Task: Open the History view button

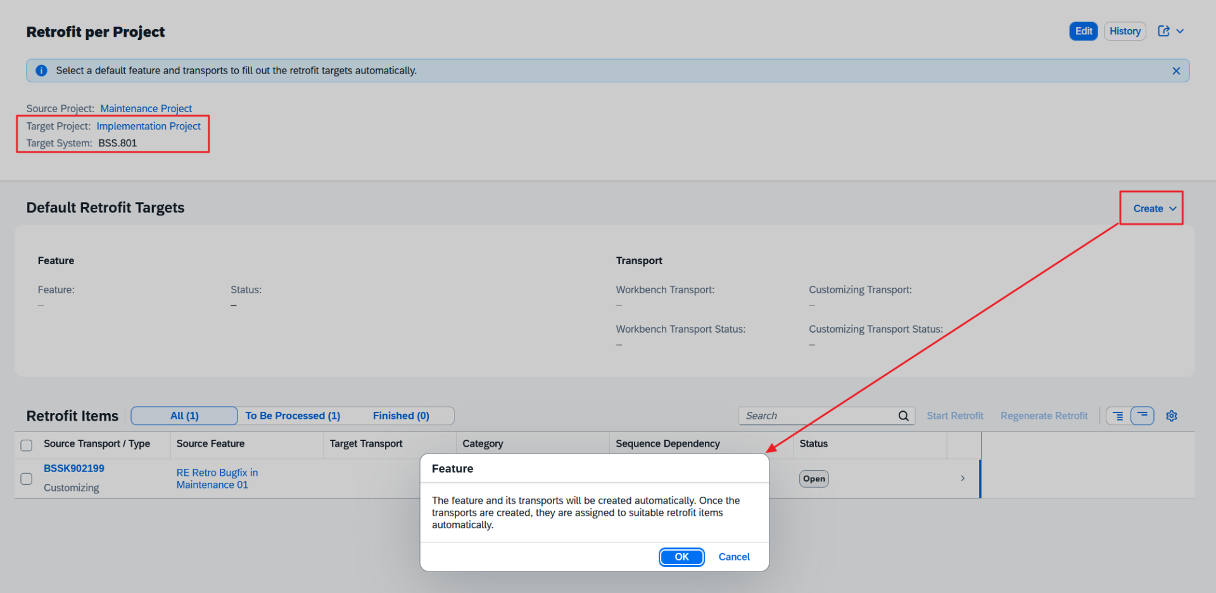Action: [x=1125, y=31]
